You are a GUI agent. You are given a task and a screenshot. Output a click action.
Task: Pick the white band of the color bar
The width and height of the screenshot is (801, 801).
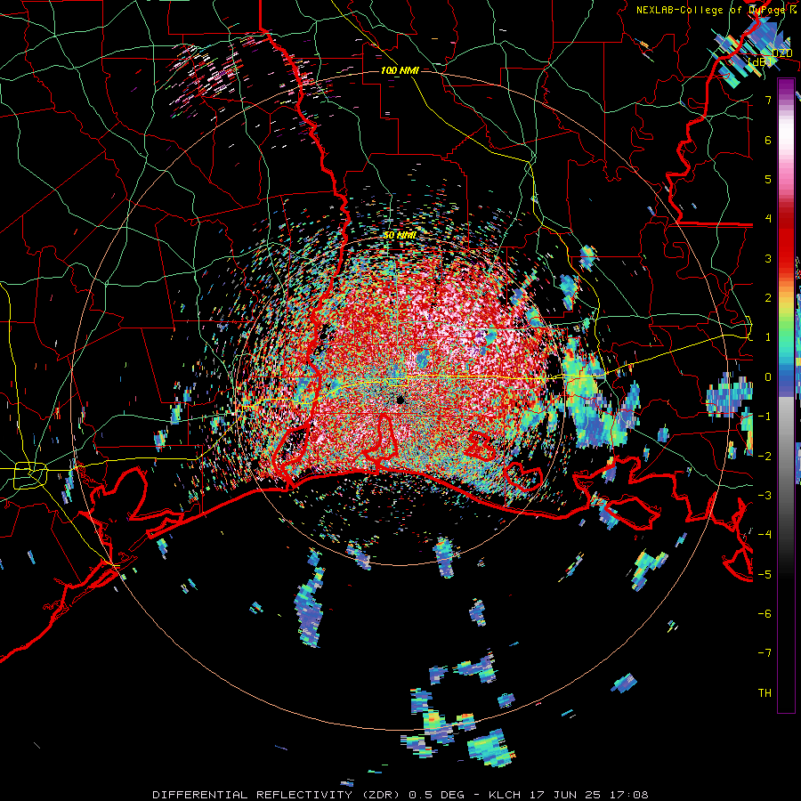(787, 133)
